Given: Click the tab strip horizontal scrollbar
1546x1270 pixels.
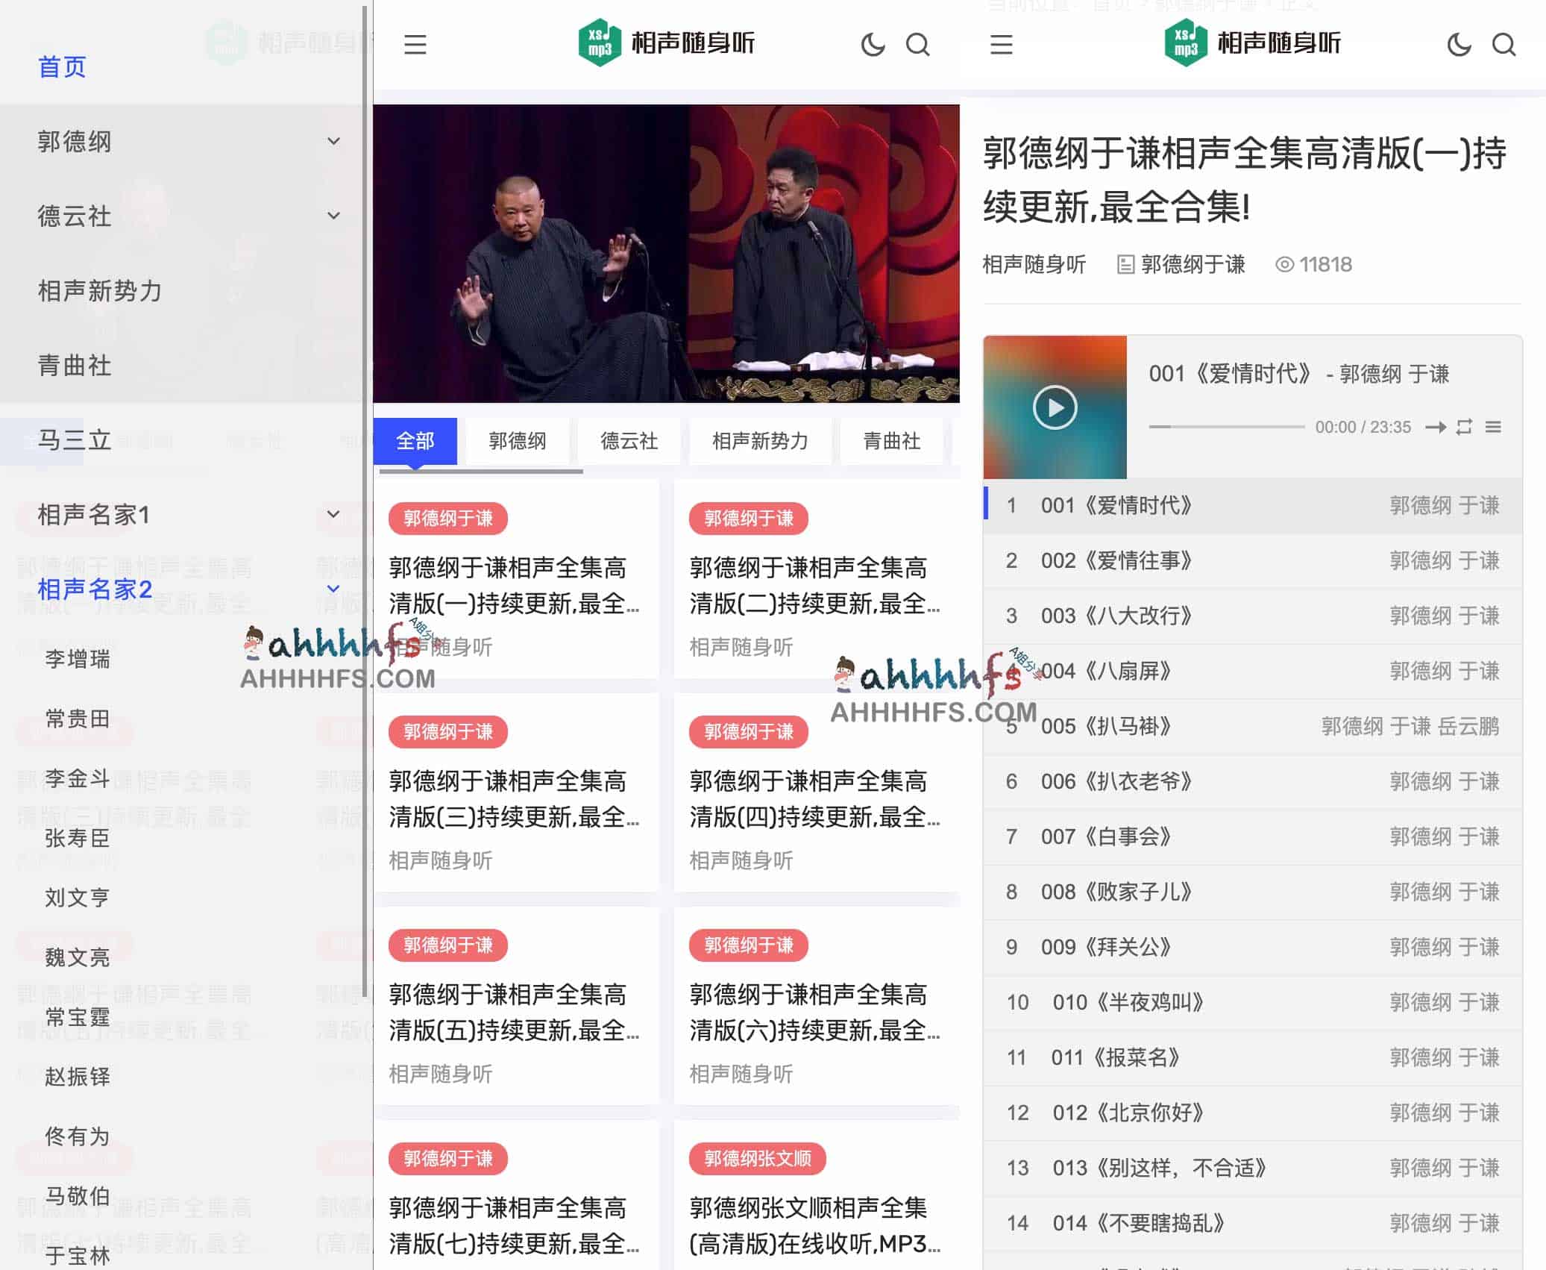Looking at the screenshot, I should pyautogui.click(x=481, y=472).
